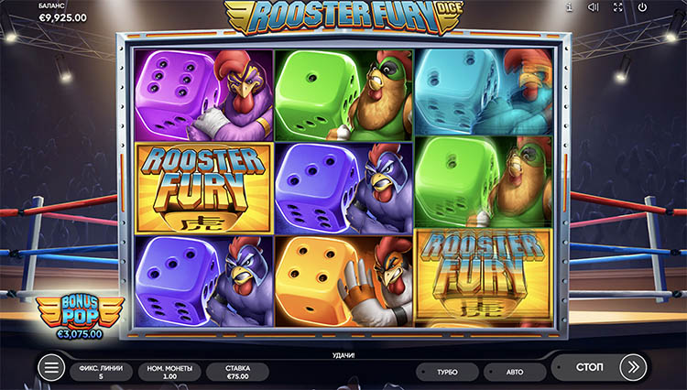The width and height of the screenshot is (687, 390).
Task: Open the hamburger menu button
Action: pos(51,368)
